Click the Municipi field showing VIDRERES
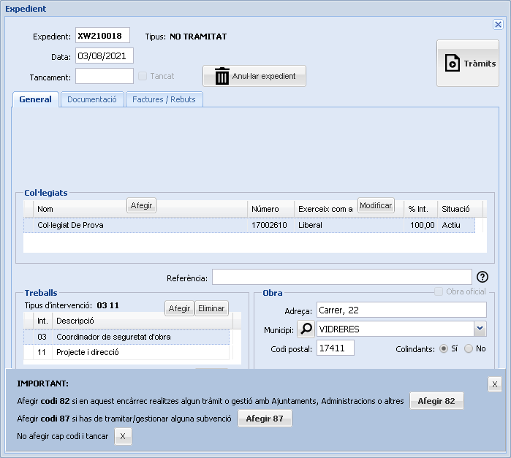The image size is (511, 458). click(395, 329)
